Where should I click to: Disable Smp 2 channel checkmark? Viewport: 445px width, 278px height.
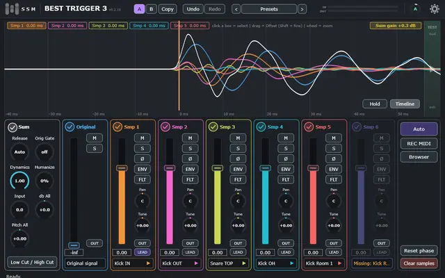[165, 126]
